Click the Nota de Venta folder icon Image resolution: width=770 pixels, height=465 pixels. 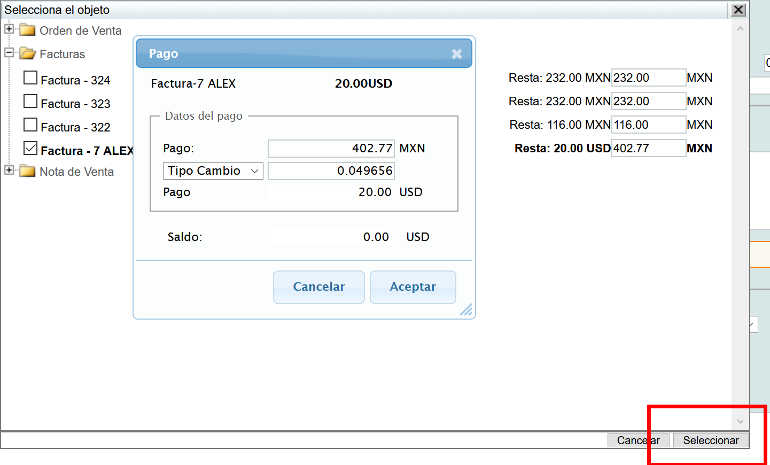(27, 171)
